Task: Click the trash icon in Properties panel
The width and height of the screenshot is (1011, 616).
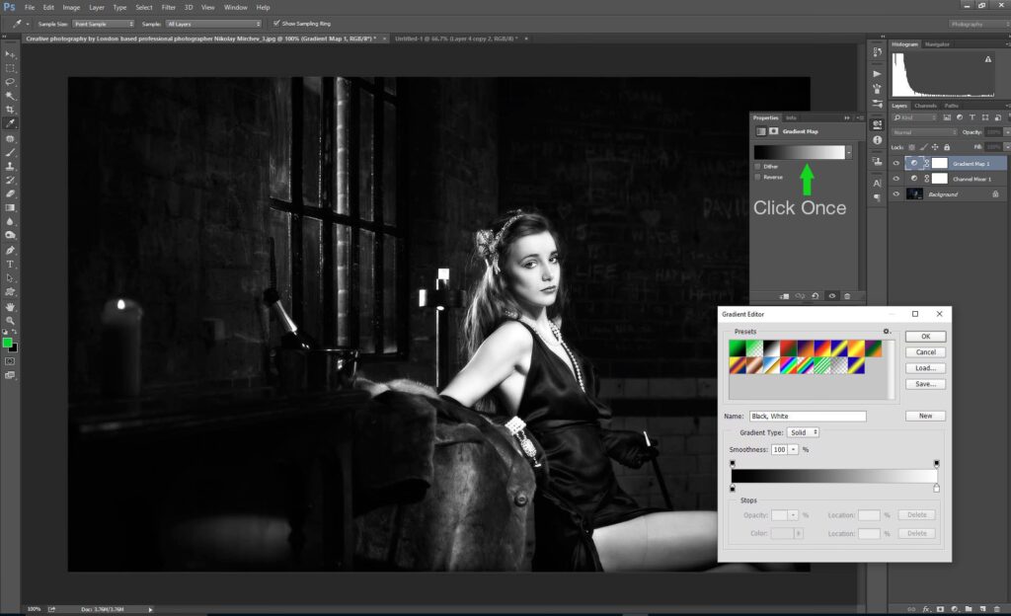Action: [x=847, y=295]
